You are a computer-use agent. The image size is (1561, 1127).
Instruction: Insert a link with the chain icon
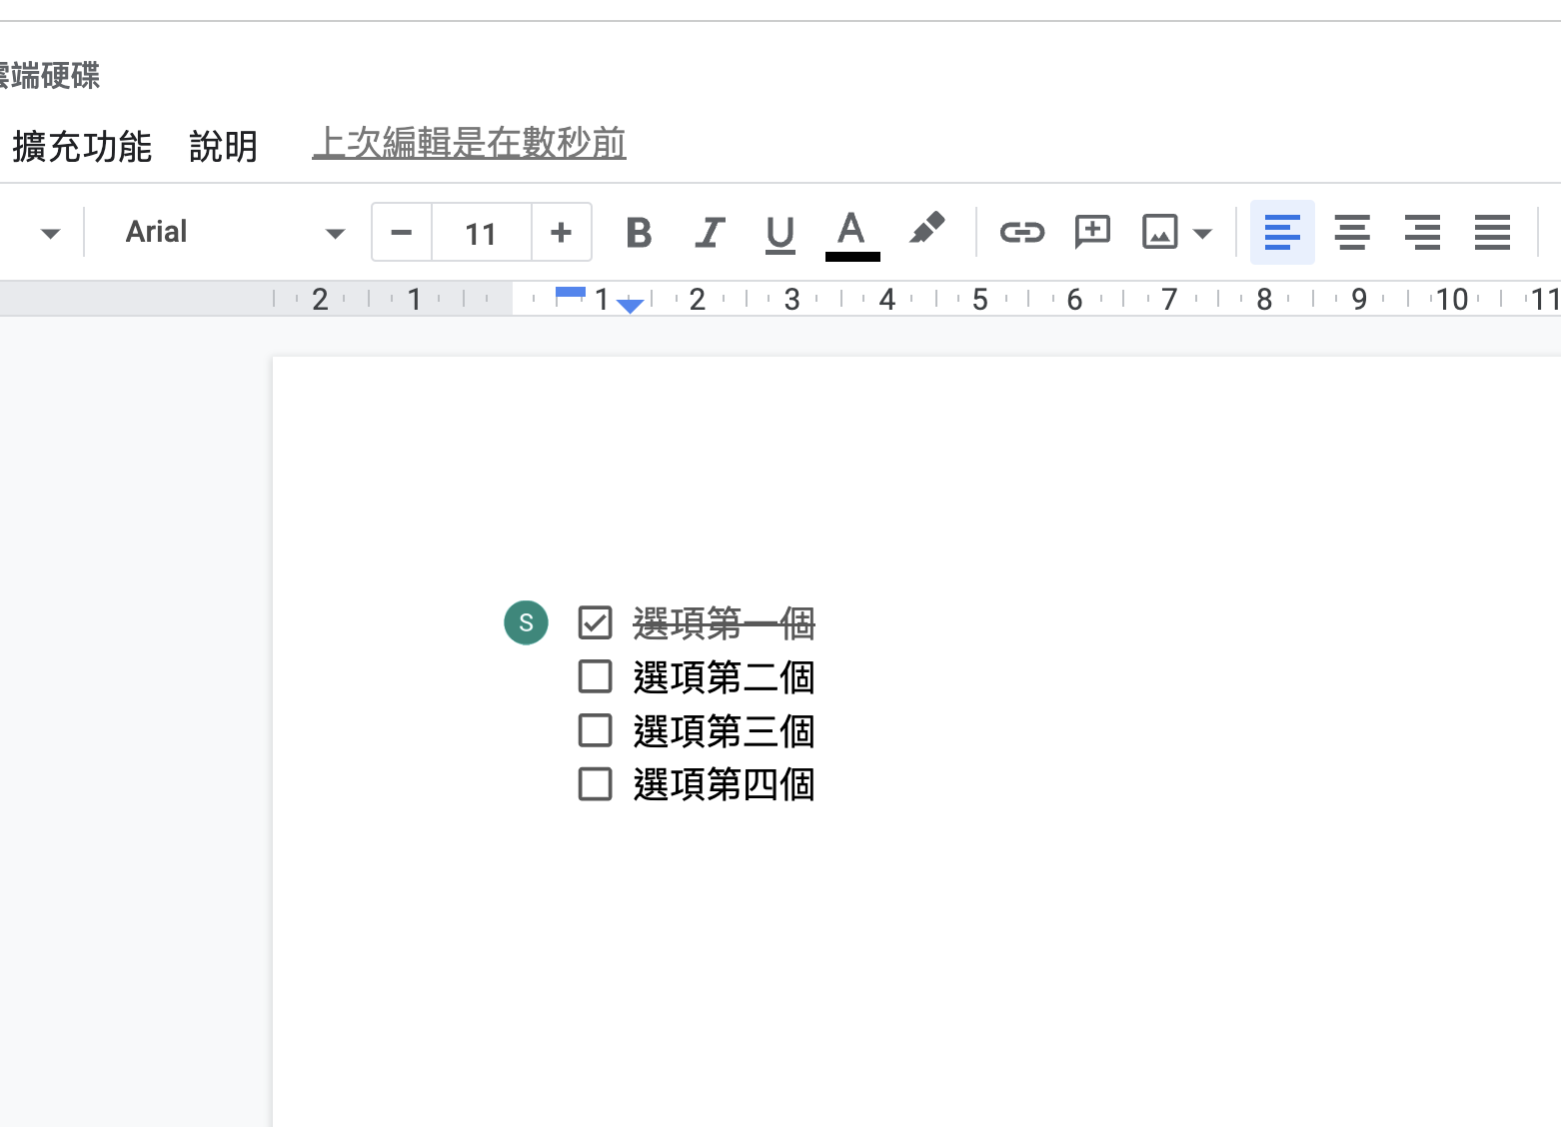1021,233
